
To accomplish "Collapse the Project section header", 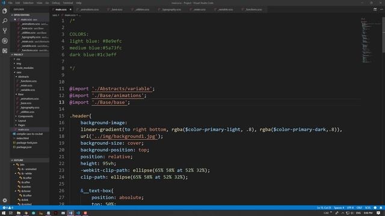I will point(29,55).
